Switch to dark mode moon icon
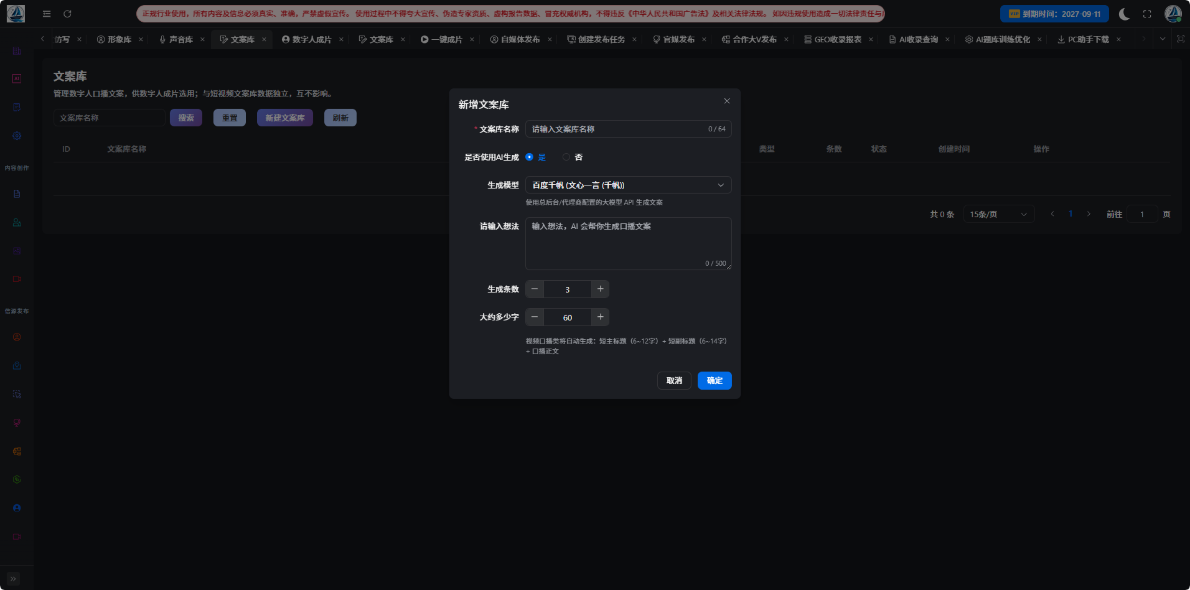The width and height of the screenshot is (1190, 590). click(x=1124, y=14)
